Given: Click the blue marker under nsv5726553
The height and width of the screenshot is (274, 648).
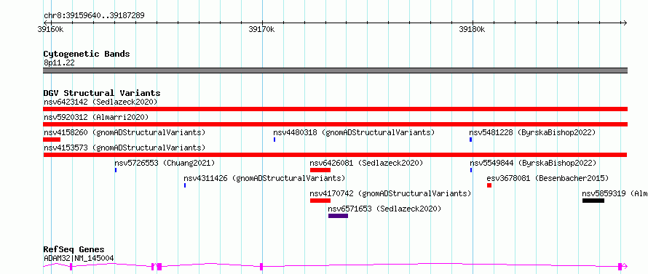Looking at the screenshot, I should (x=116, y=170).
